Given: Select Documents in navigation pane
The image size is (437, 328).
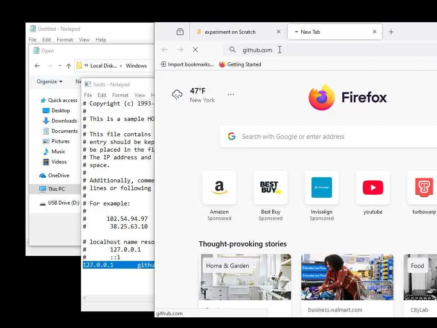Looking at the screenshot, I should pyautogui.click(x=60, y=131).
